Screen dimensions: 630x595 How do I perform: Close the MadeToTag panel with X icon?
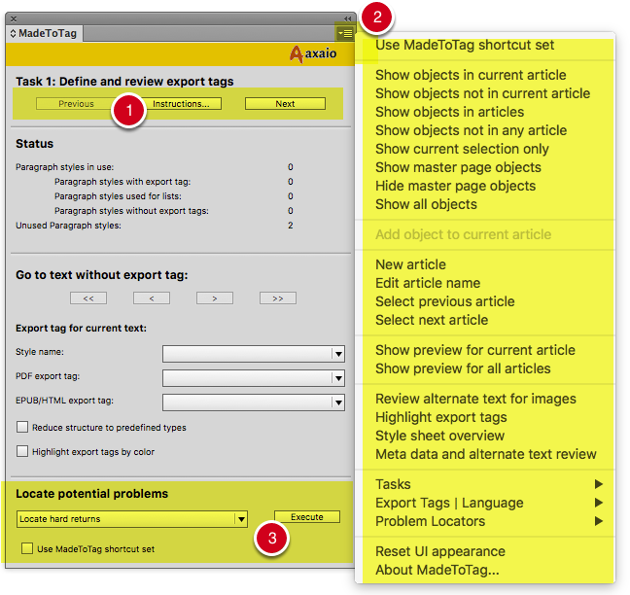(x=14, y=18)
